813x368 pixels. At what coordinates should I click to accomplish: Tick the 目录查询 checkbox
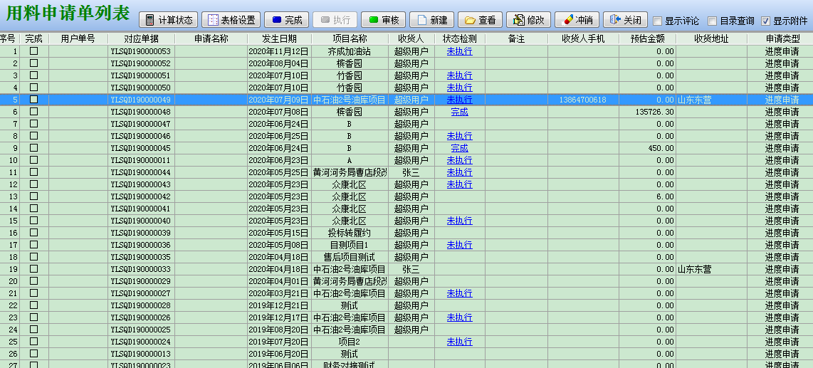coord(713,21)
